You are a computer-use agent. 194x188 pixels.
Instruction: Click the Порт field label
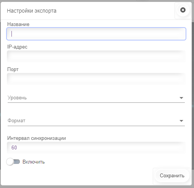[x=13, y=69]
